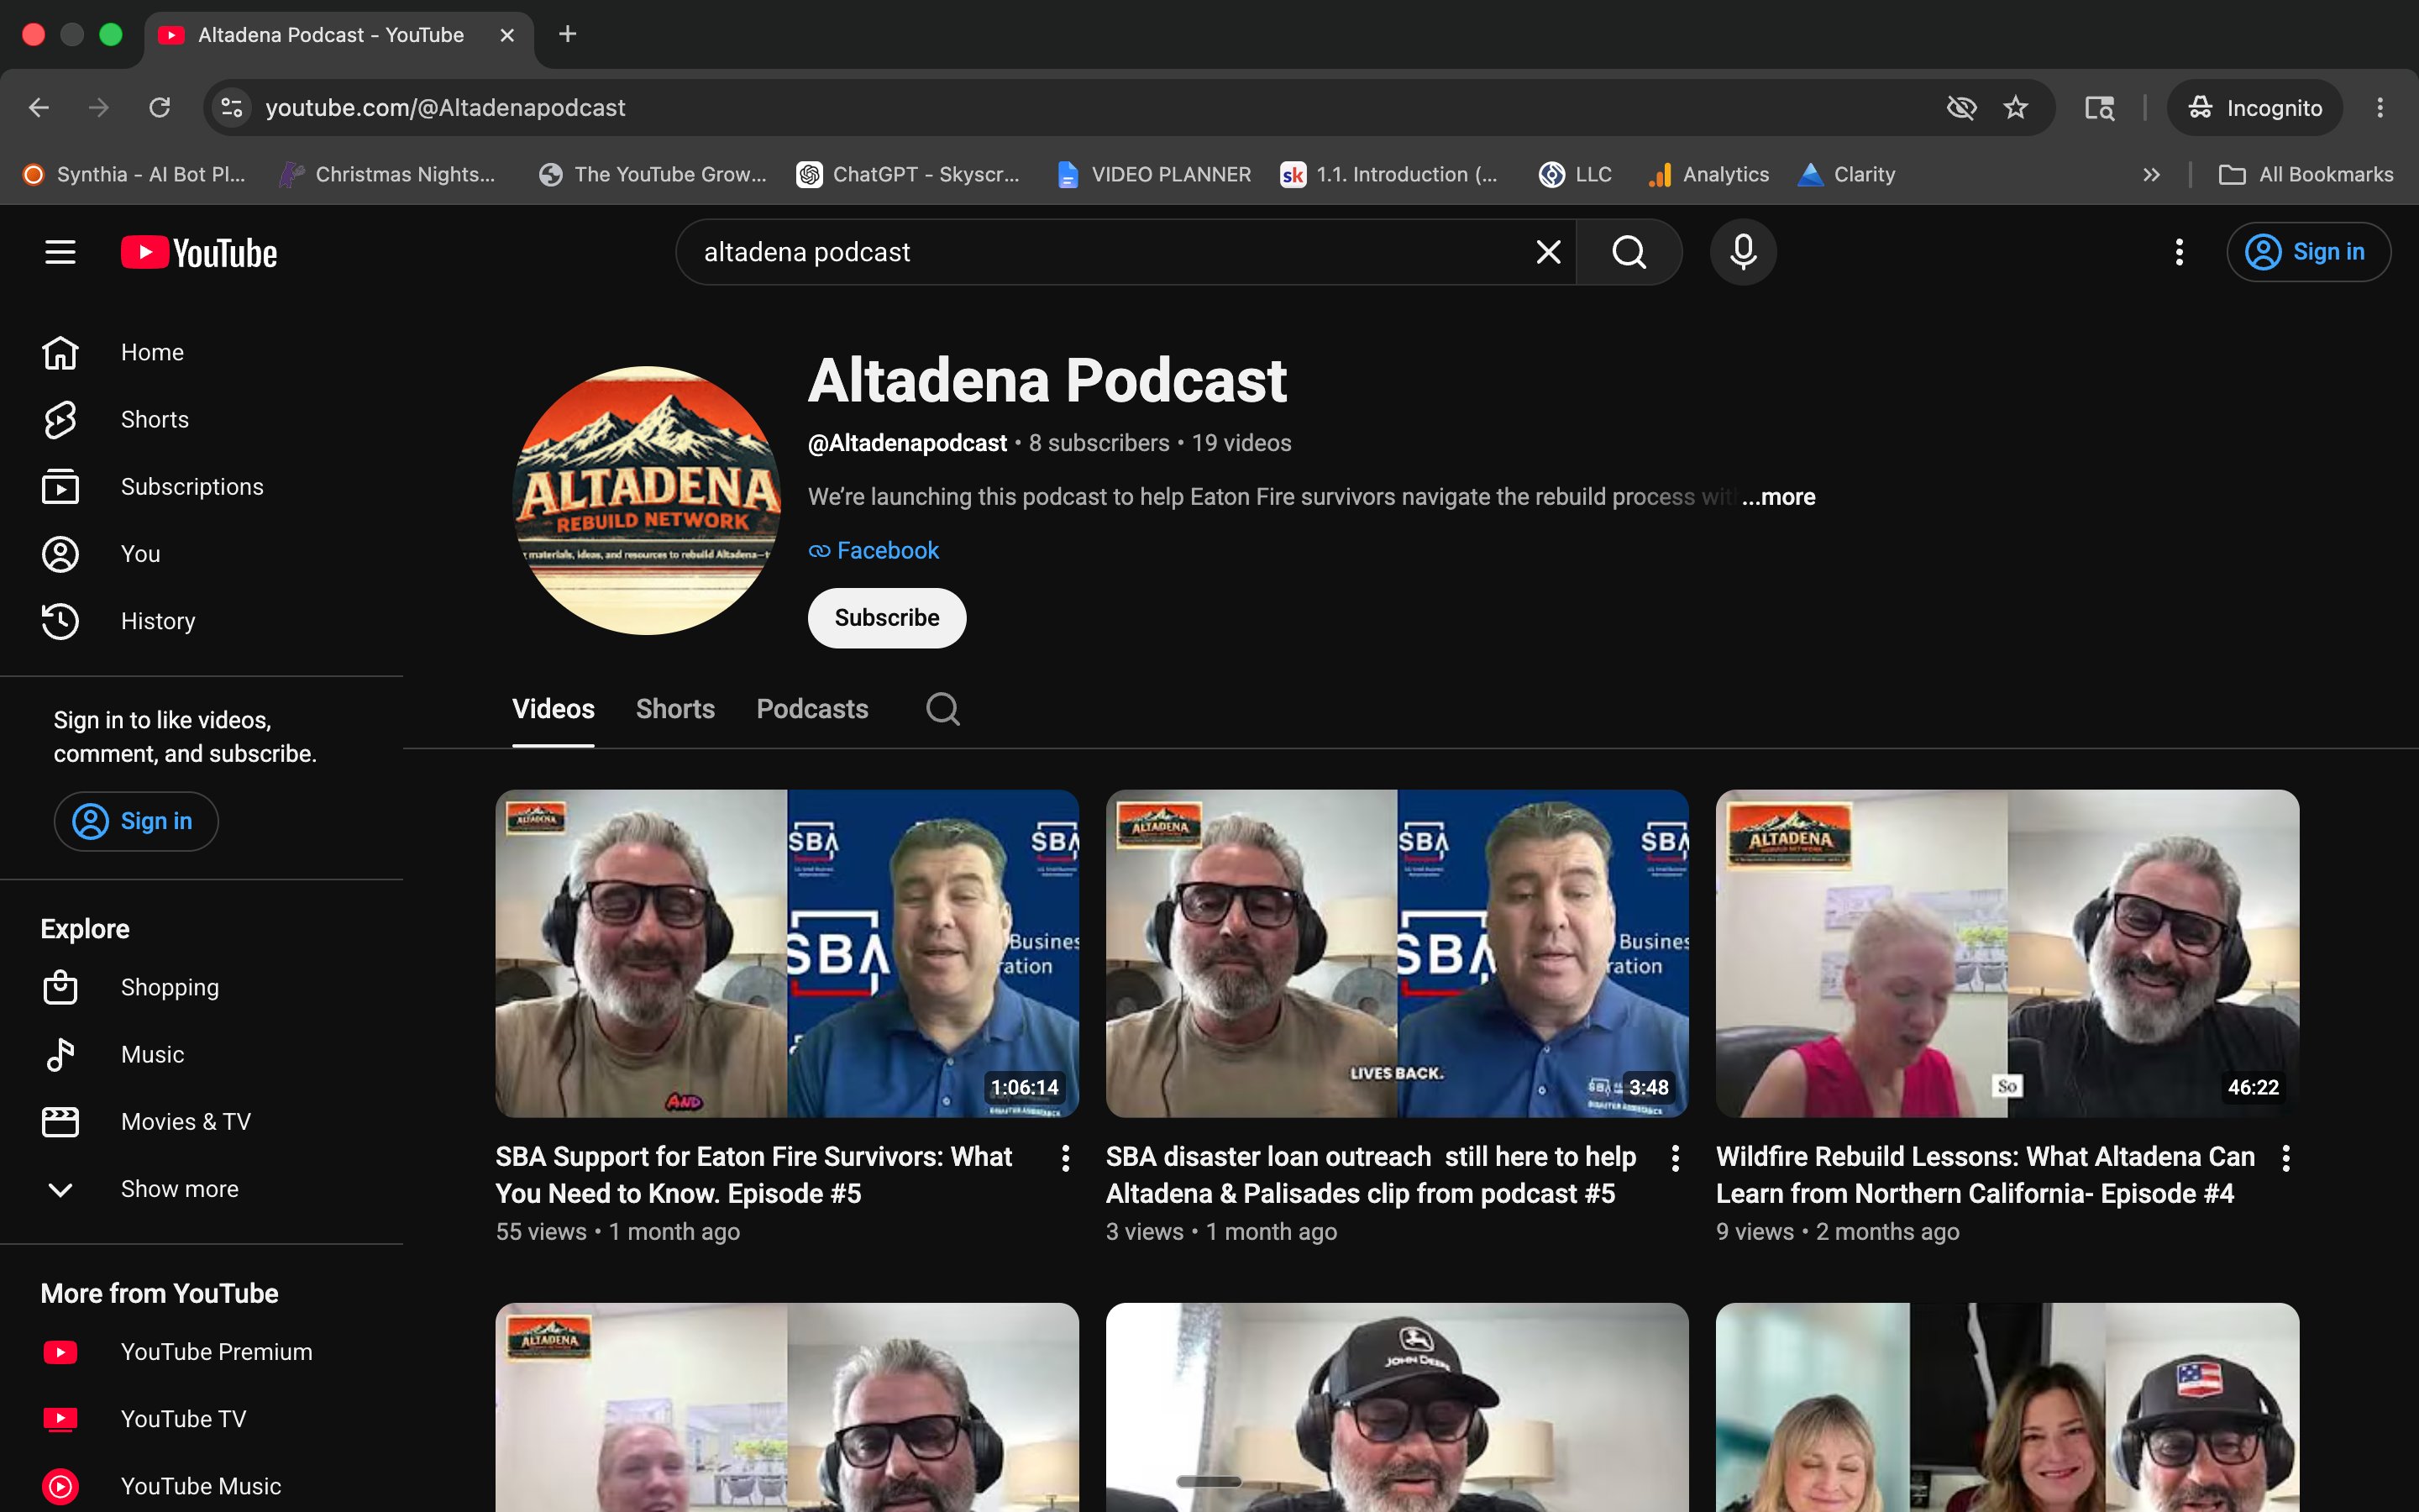2419x1512 pixels.
Task: Click the Altadena Rebuild Network channel avatar
Action: pyautogui.click(x=647, y=500)
